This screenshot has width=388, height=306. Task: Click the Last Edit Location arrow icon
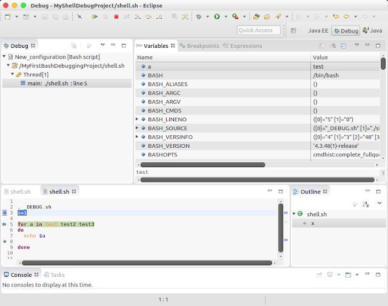[x=336, y=16]
